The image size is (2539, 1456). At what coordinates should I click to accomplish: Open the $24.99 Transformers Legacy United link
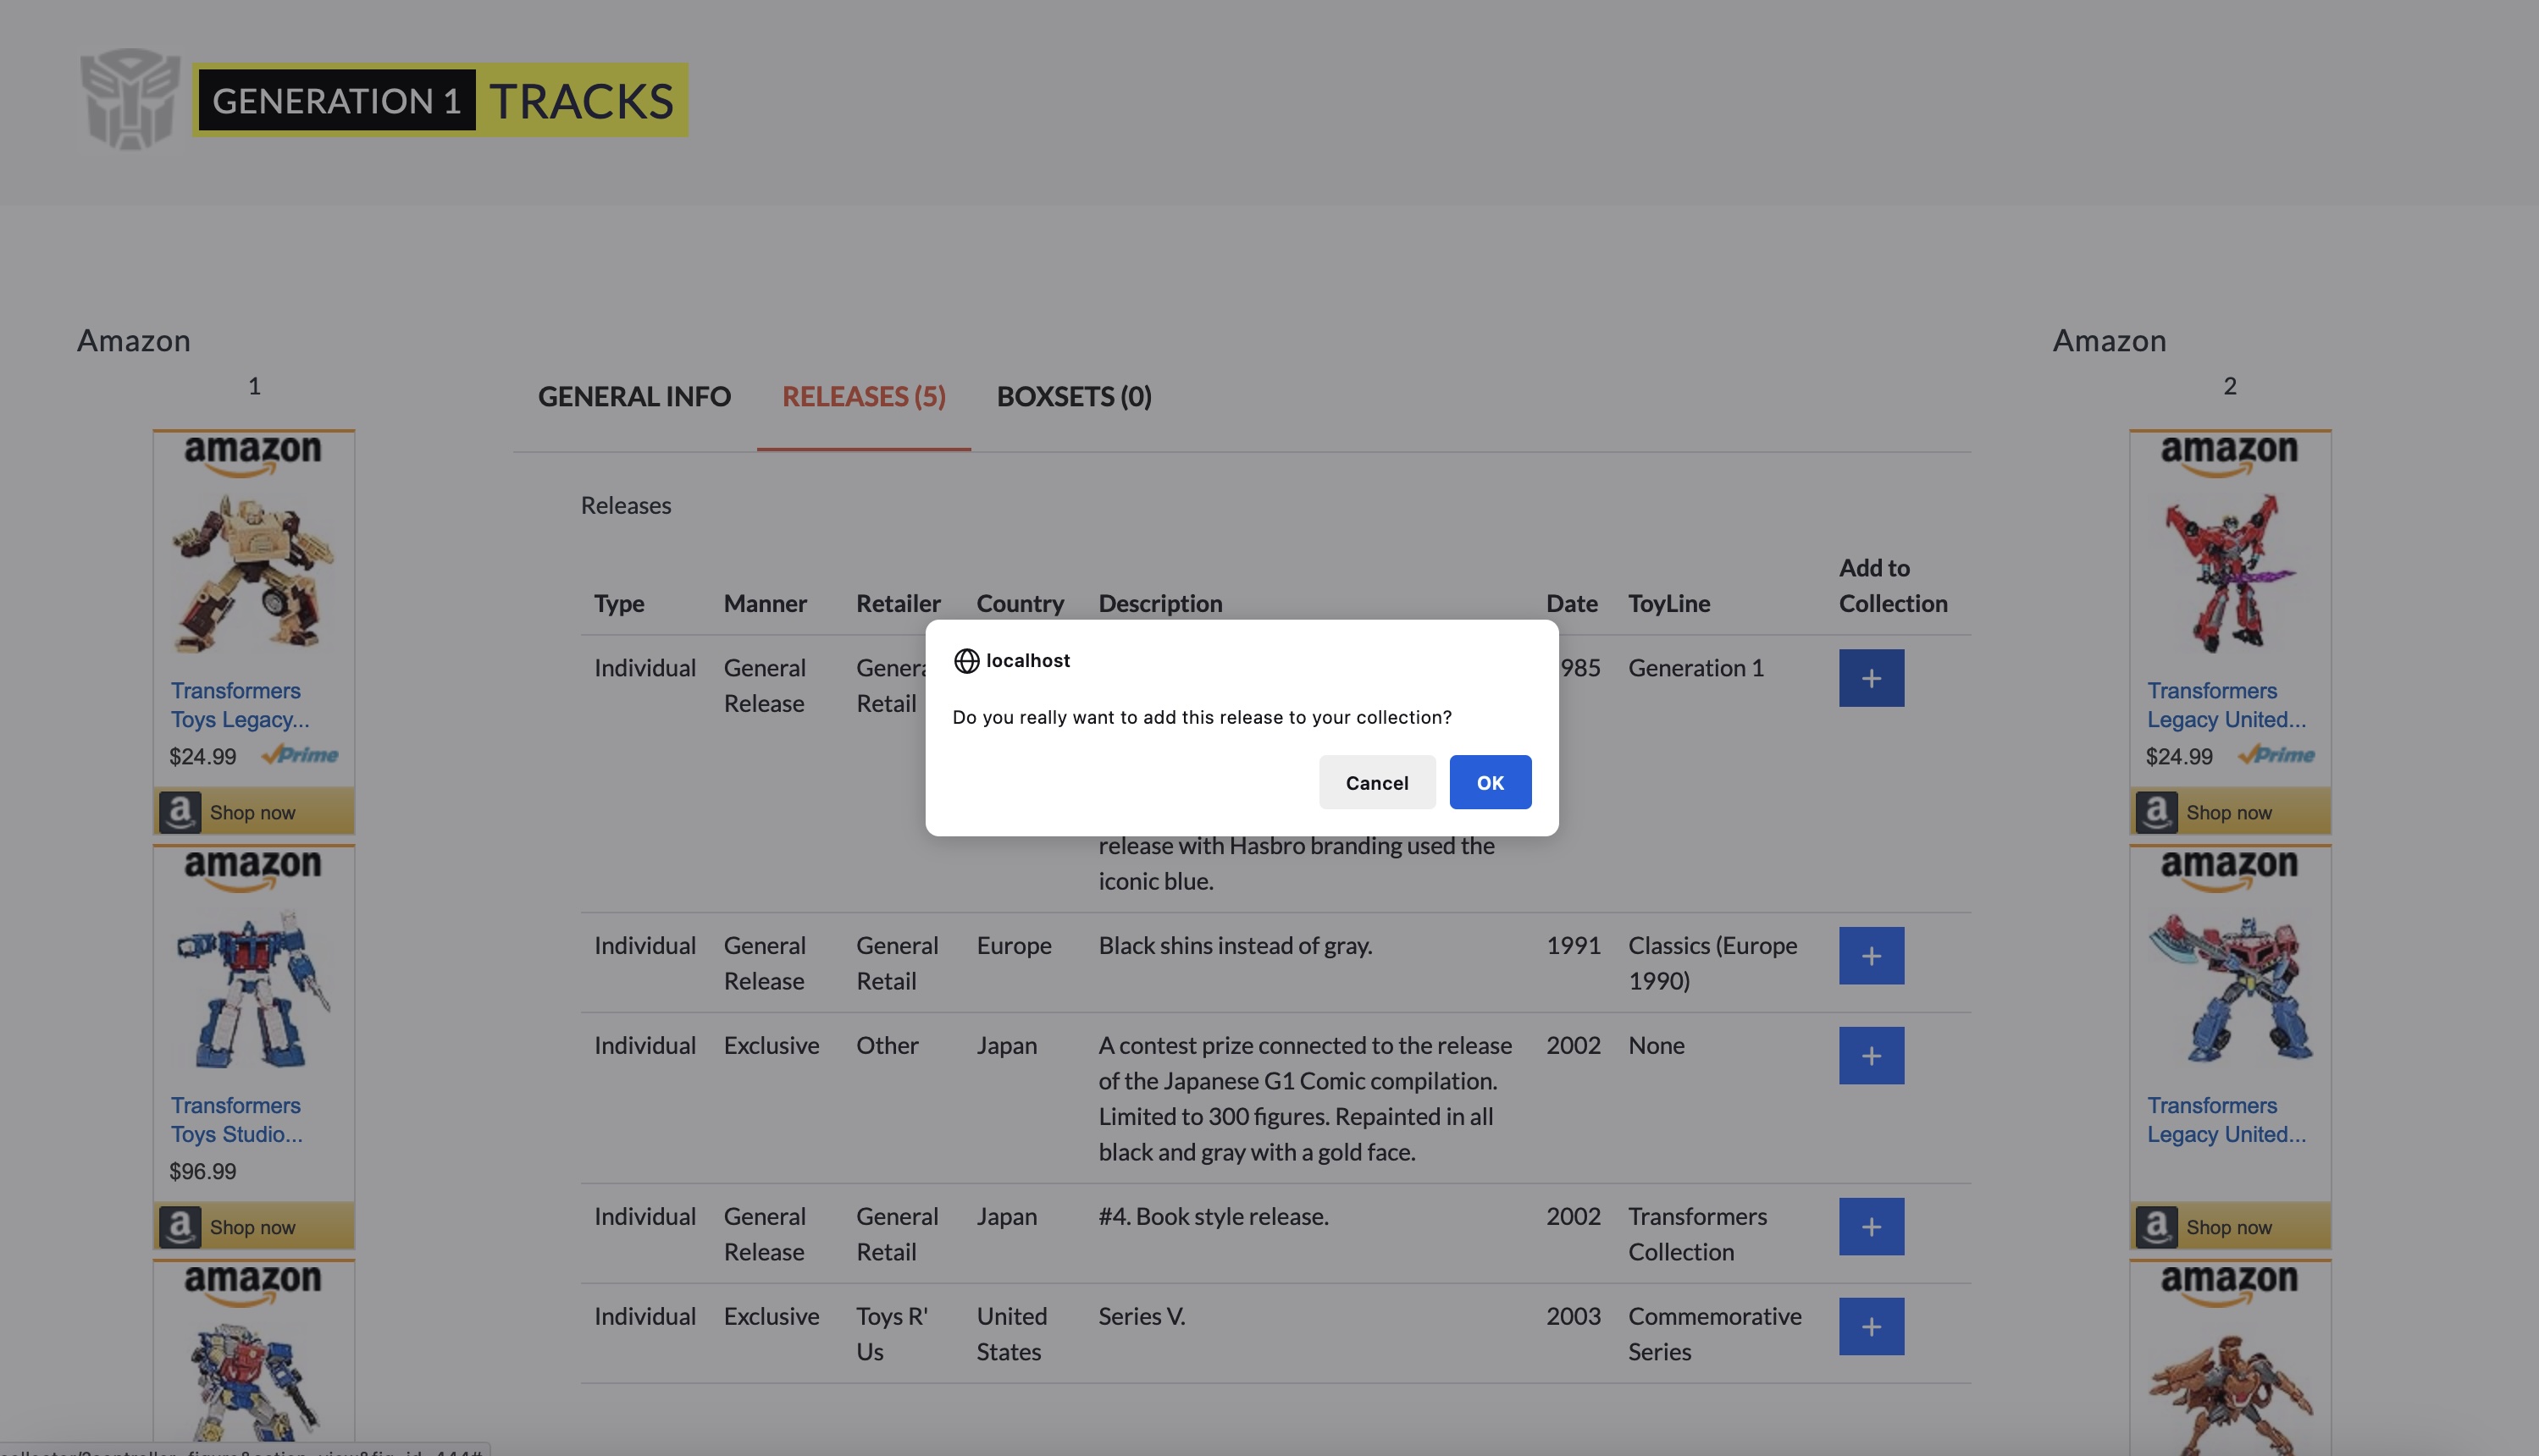[x=2226, y=704]
